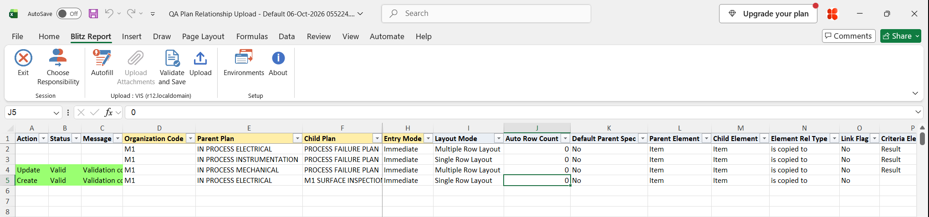Image resolution: width=929 pixels, height=217 pixels.
Task: Collapse the ribbon with the chevron
Action: coord(915,93)
